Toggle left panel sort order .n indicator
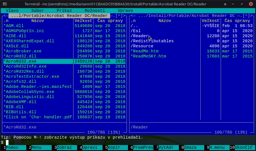Screen dimensions: 256x151 coord(6,21)
